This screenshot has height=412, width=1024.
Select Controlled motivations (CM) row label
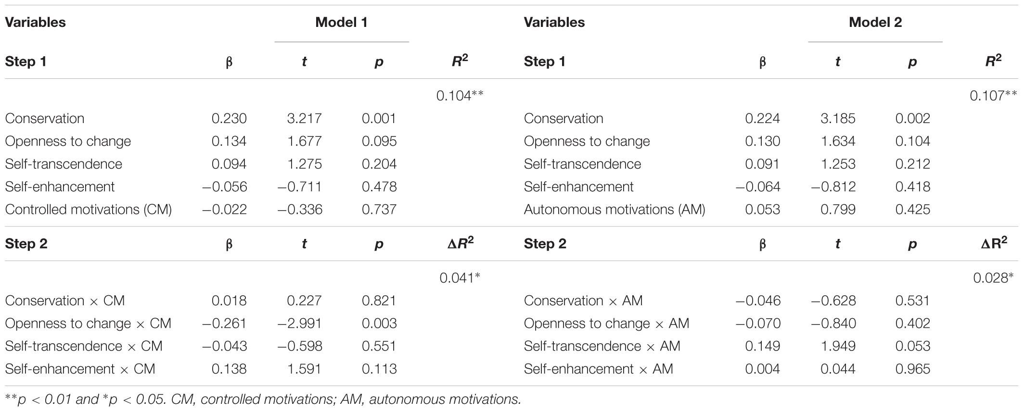(x=89, y=210)
